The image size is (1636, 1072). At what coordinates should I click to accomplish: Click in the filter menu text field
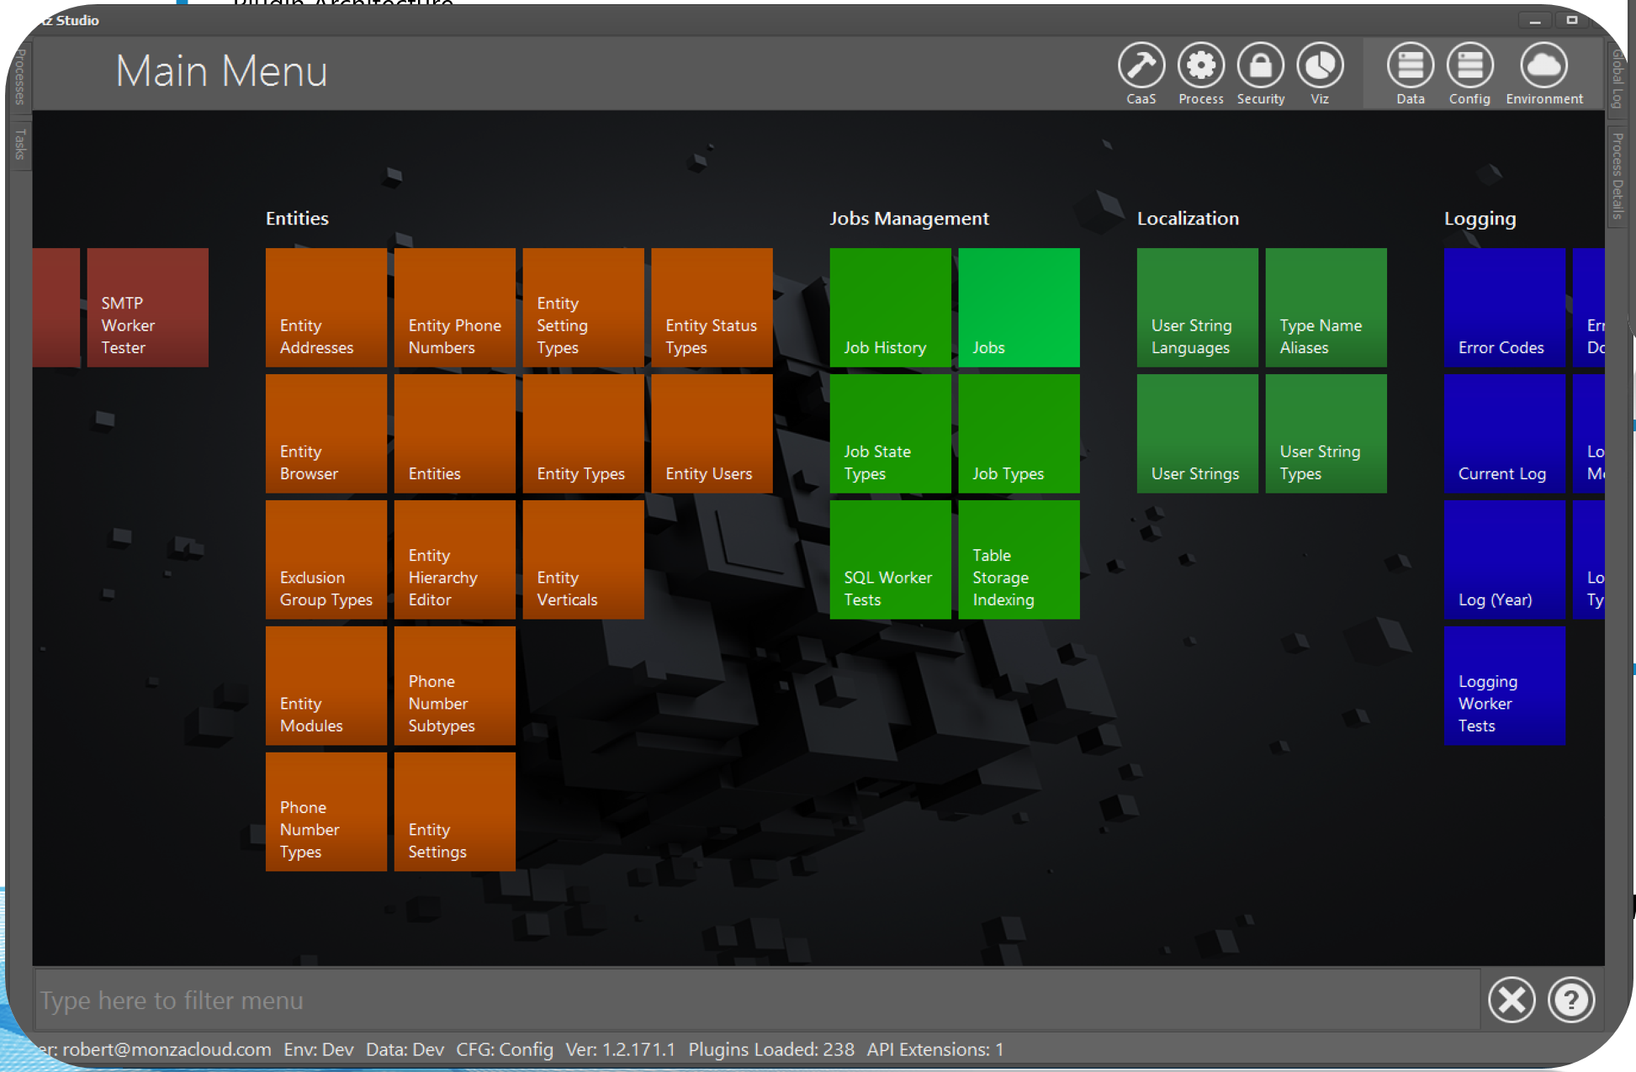(x=755, y=1000)
